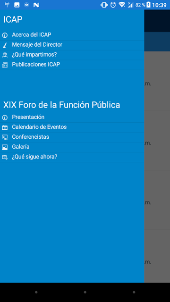Select ¿Qué impartimos? in the drawer
The width and height of the screenshot is (170, 302).
72,55
